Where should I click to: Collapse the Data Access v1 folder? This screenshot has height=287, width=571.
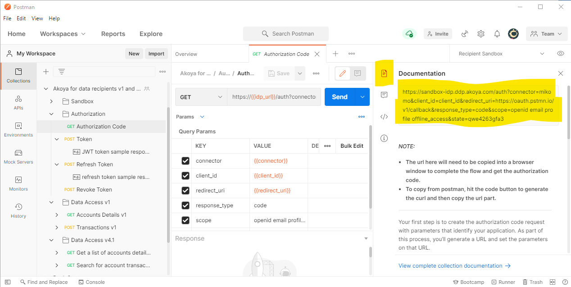pyautogui.click(x=51, y=202)
